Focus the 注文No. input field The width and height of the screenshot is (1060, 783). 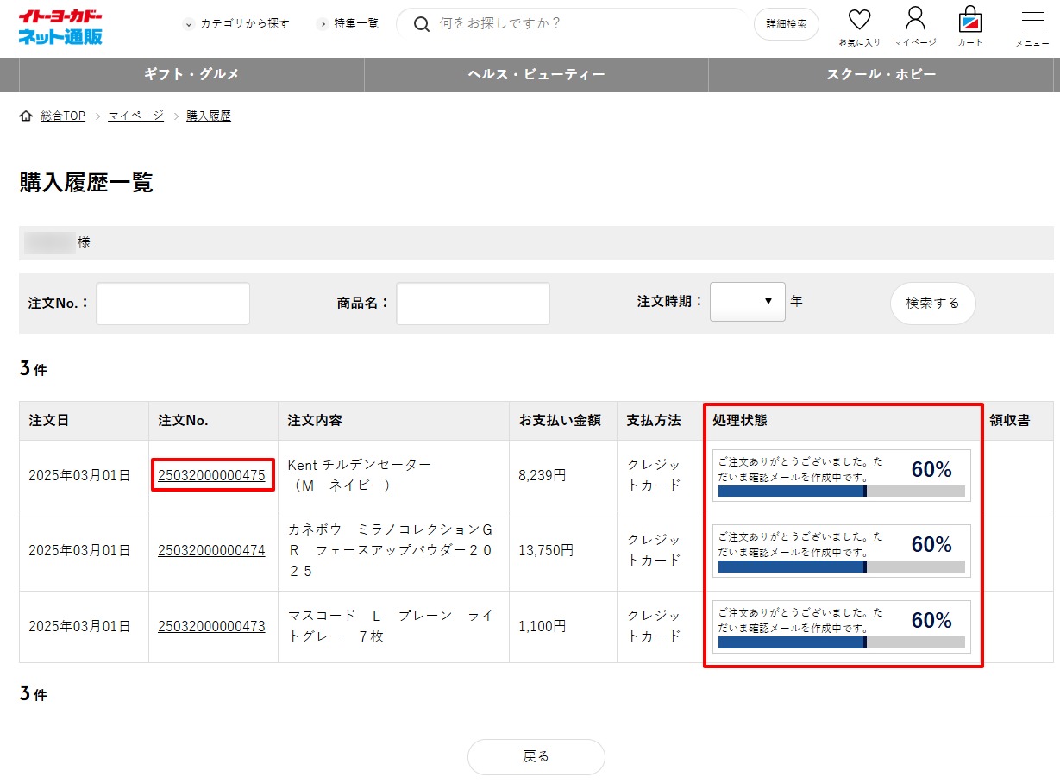pyautogui.click(x=172, y=304)
